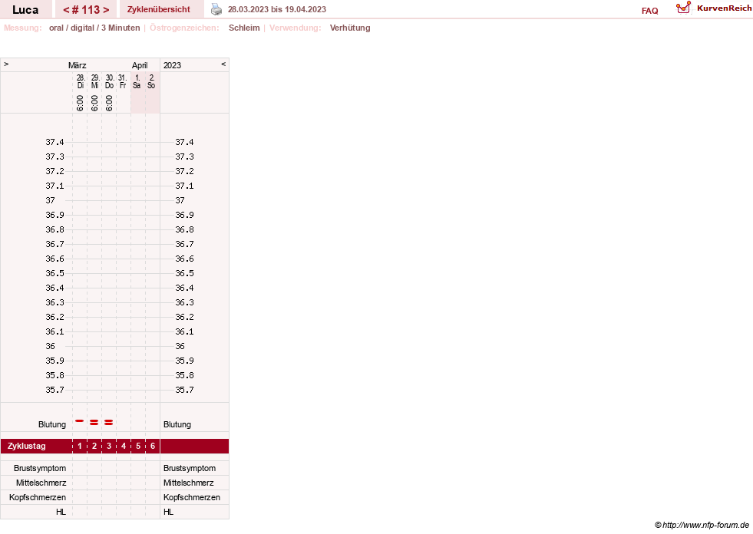The width and height of the screenshot is (753, 534).
Task: Click the left 37.4 temperature label
Action: point(54,142)
